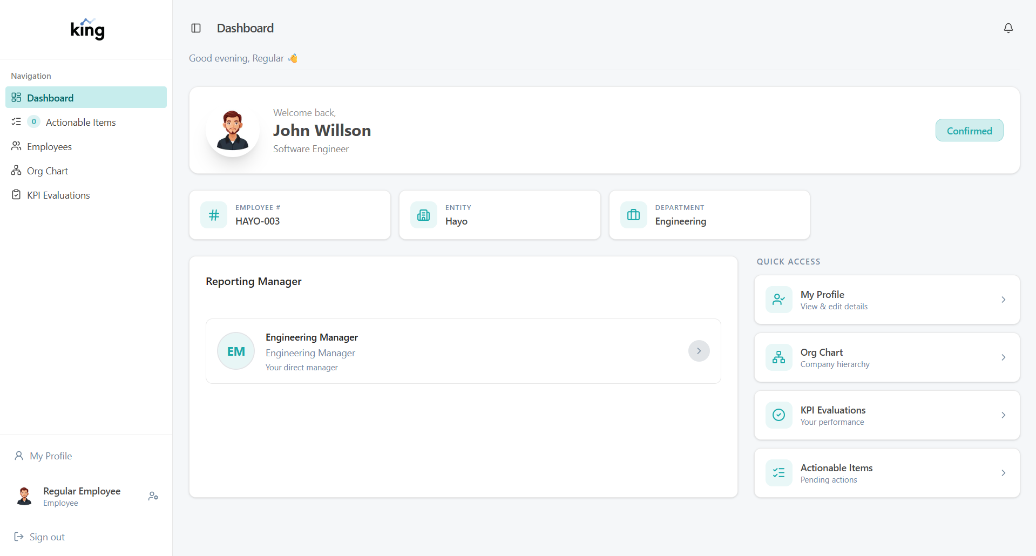
Task: Click the king logo in sidebar
Action: [87, 29]
